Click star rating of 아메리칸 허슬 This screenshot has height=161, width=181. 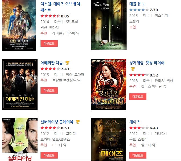click(x=50, y=69)
